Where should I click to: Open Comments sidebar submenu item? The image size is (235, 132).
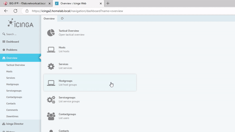(x=12, y=110)
